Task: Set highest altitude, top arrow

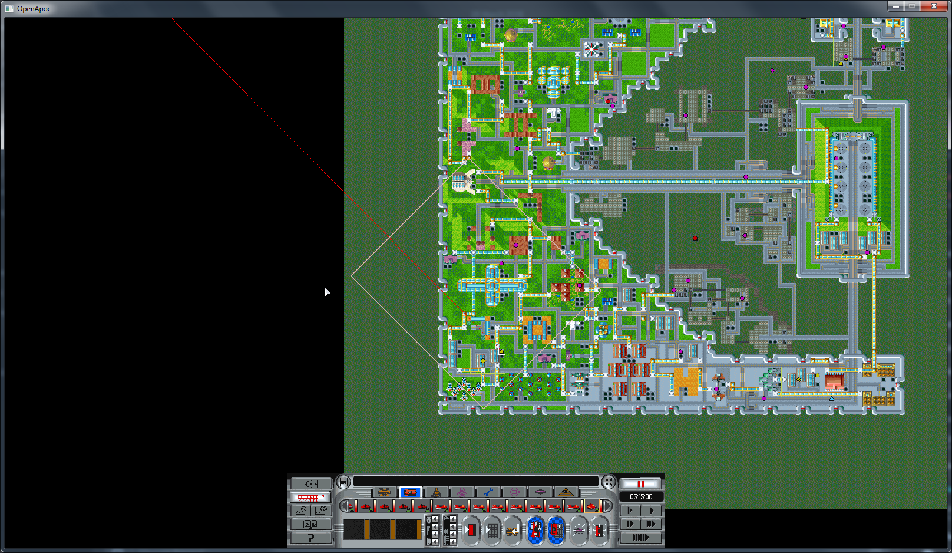Action: coord(453,519)
